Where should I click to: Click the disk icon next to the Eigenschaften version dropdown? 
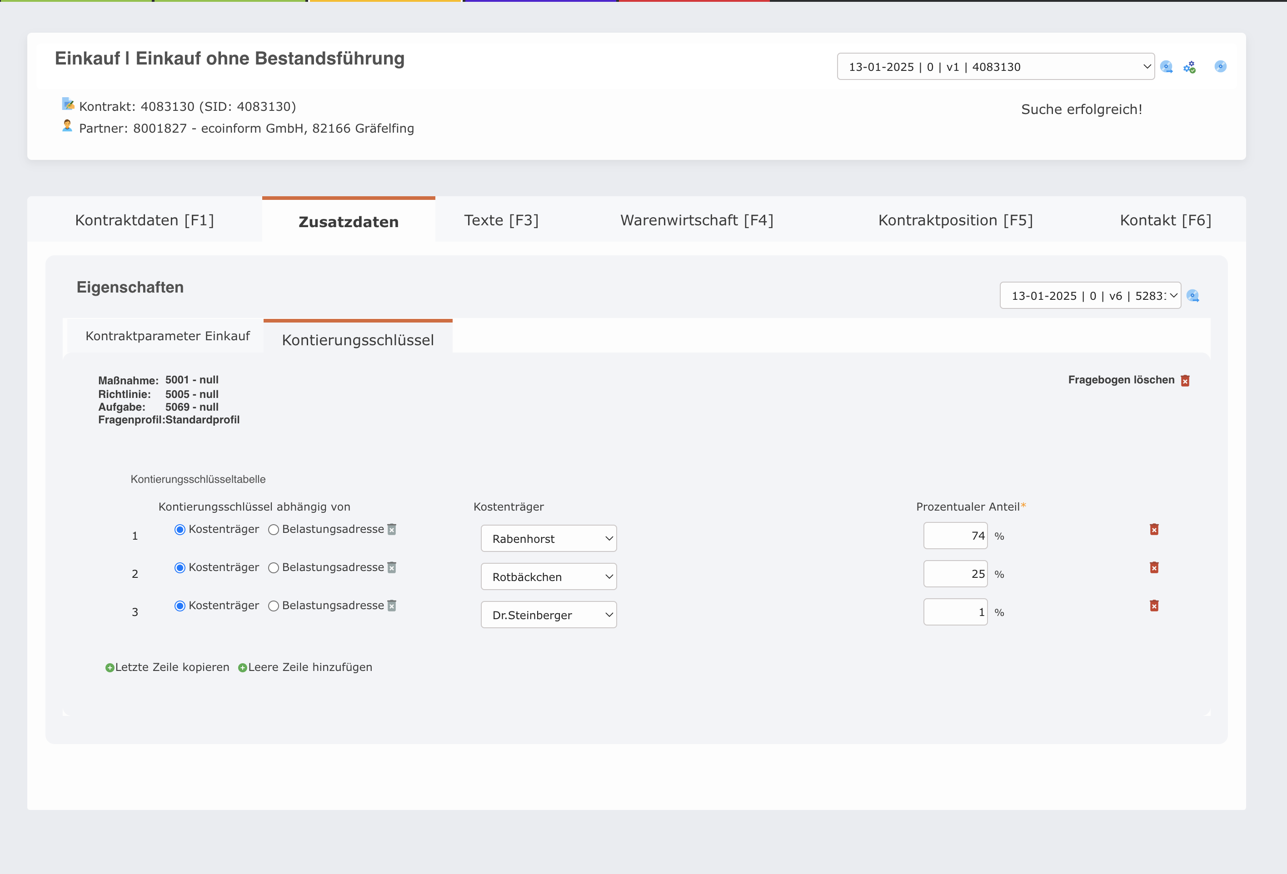tap(1194, 296)
